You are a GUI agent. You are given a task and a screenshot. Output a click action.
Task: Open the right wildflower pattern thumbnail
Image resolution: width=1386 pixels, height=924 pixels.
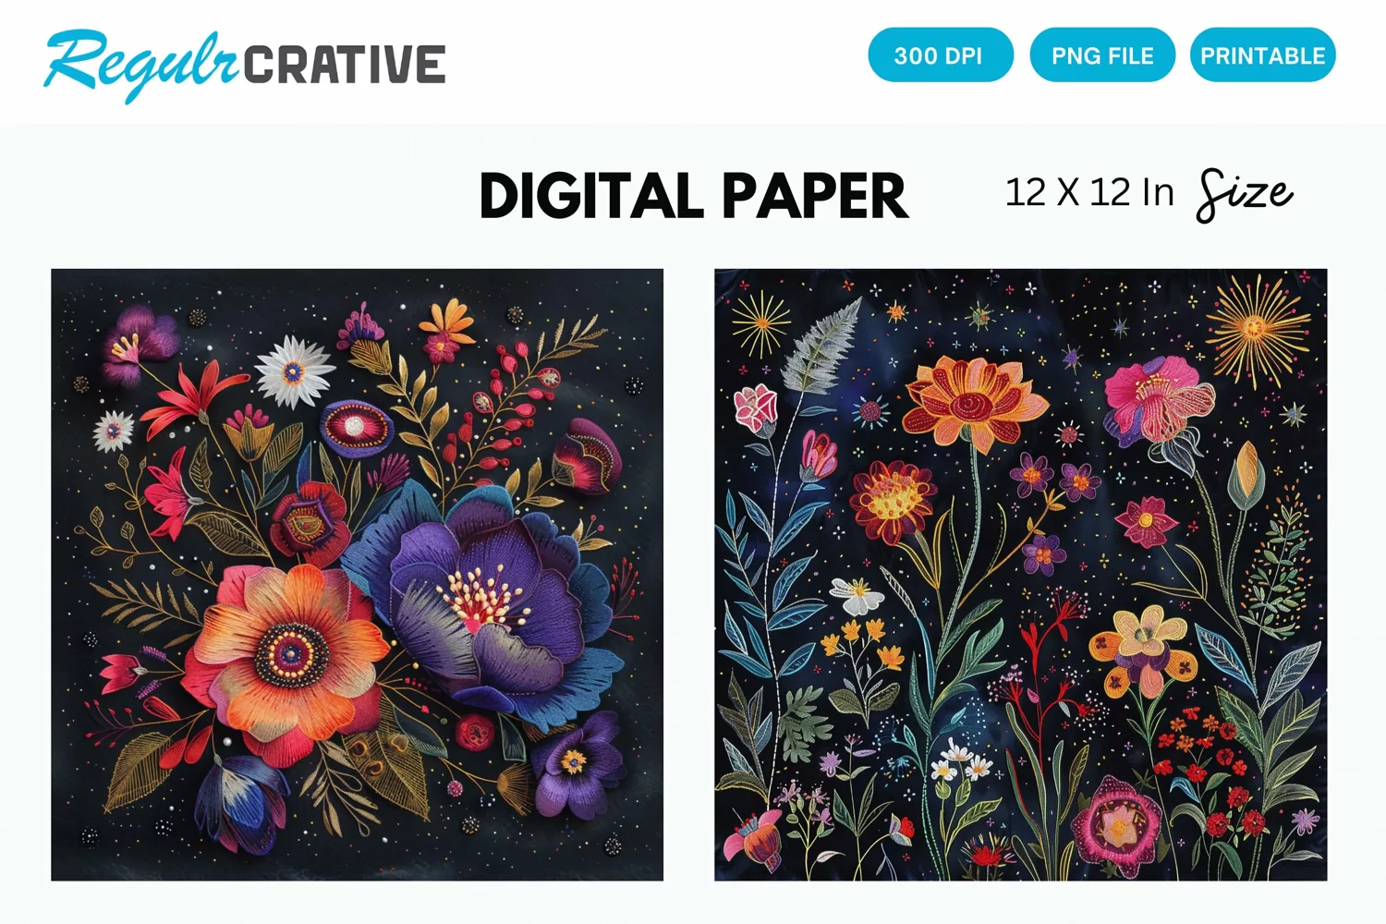1020,575
